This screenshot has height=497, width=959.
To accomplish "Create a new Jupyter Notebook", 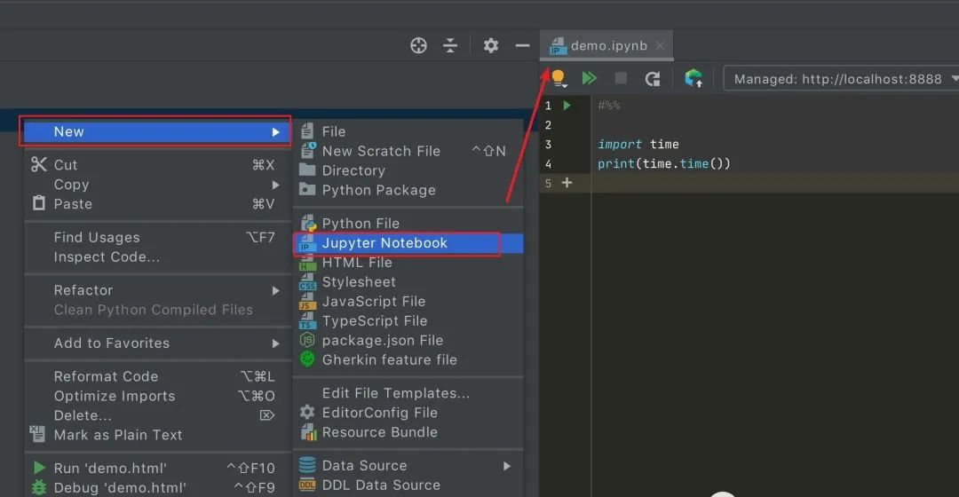I will click(x=408, y=243).
